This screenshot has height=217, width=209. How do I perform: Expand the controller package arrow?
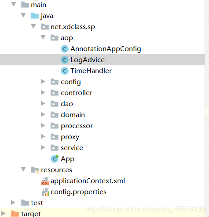(x=43, y=92)
